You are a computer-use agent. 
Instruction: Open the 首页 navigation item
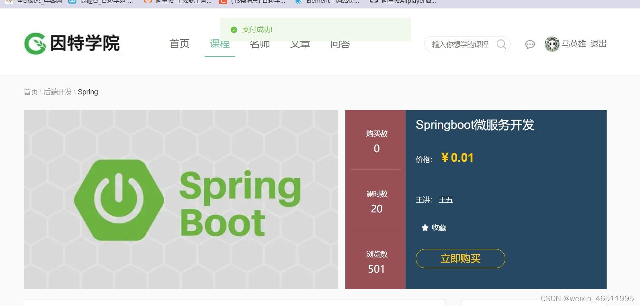[x=179, y=44]
